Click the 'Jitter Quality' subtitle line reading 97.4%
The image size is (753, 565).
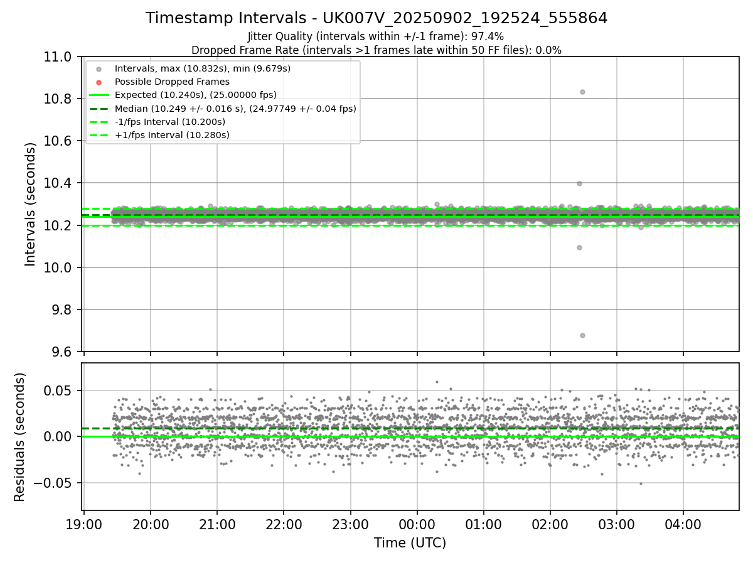coord(376,36)
